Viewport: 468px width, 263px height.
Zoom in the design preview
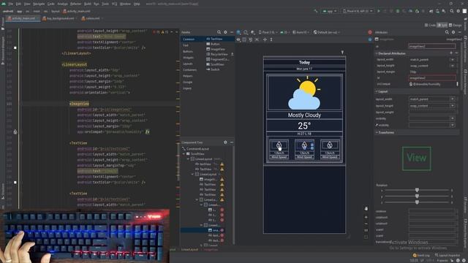coord(366,217)
